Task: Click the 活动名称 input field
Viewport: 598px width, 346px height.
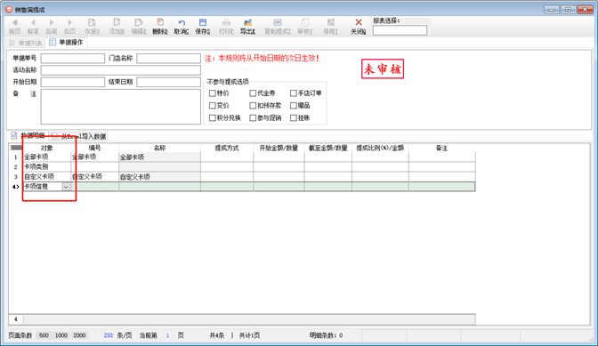Action: click(120, 70)
